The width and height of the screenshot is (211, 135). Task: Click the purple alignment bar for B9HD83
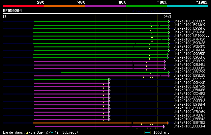point(72,109)
